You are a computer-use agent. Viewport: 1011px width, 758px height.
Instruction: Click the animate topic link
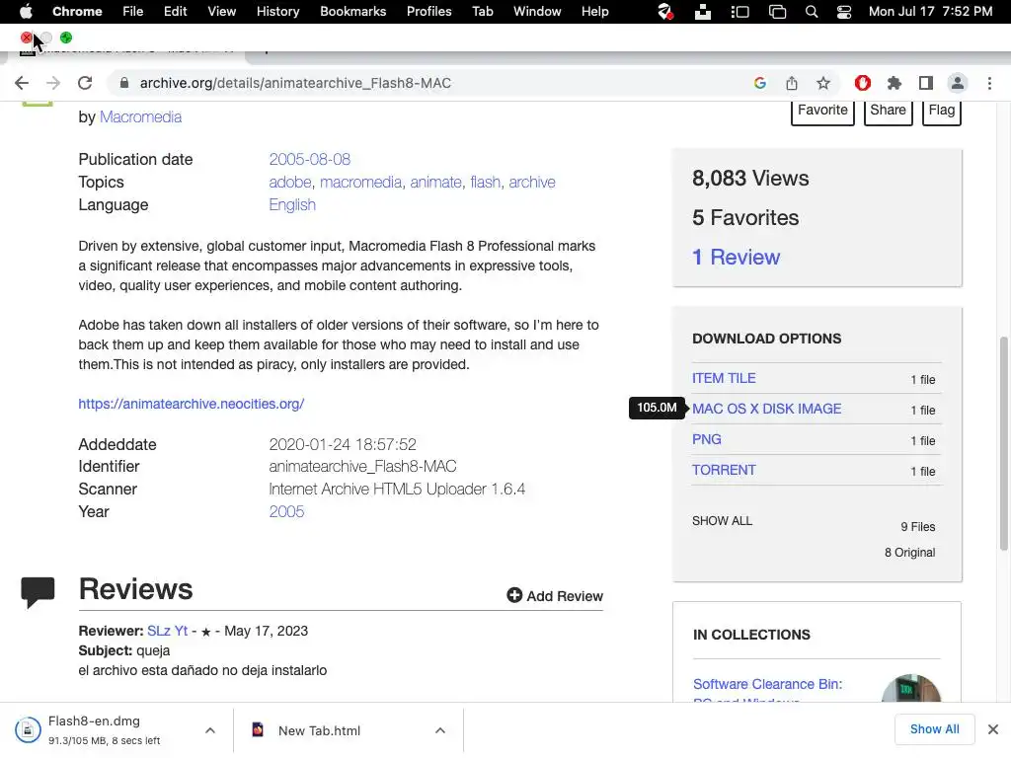click(x=435, y=183)
